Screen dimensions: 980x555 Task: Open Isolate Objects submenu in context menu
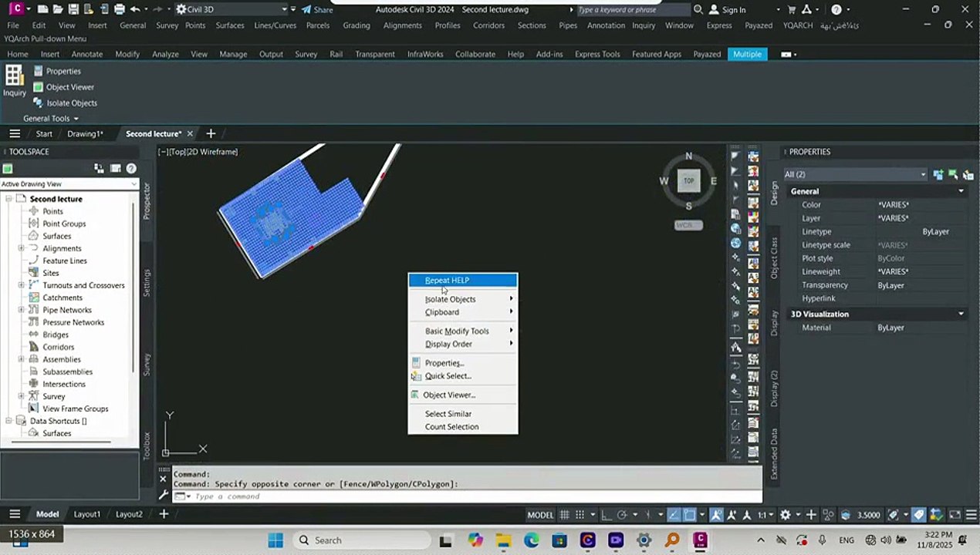[463, 299]
